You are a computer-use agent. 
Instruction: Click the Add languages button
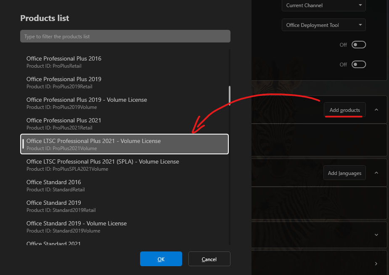click(344, 173)
